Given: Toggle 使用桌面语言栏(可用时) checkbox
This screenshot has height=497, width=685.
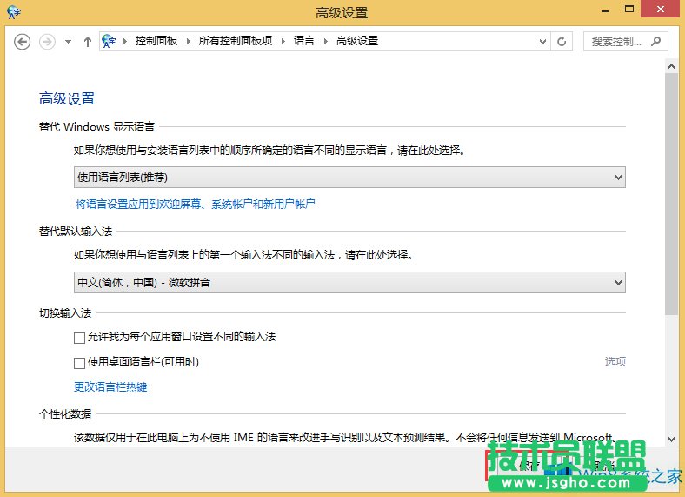Looking at the screenshot, I should 80,363.
